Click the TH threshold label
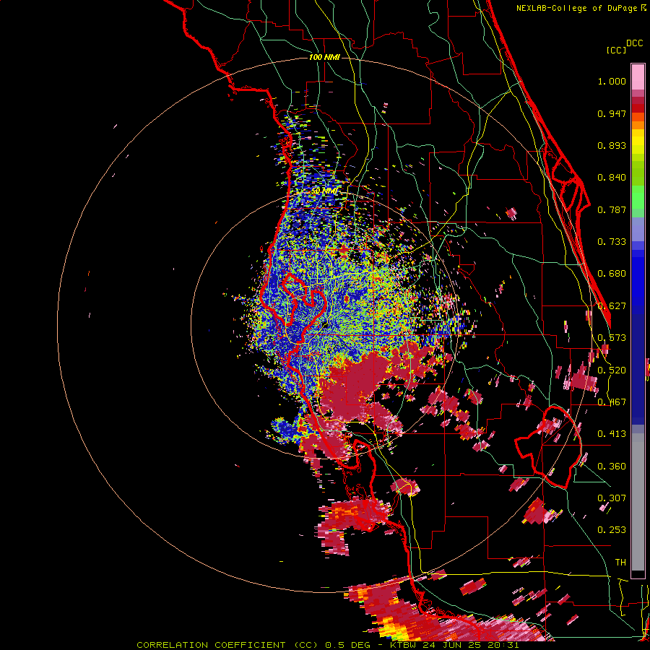Screen dimensions: 650x650 coord(620,563)
